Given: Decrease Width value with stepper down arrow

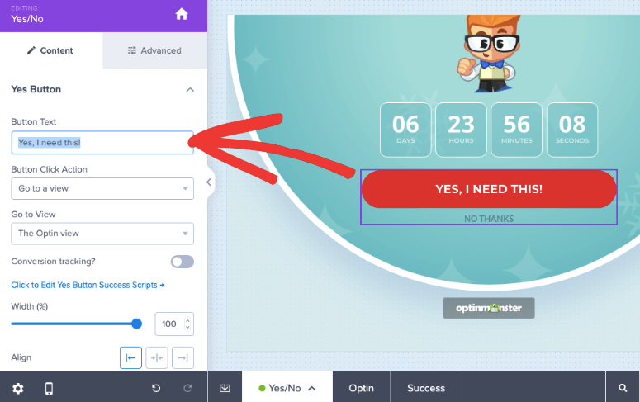Looking at the screenshot, I should pyautogui.click(x=187, y=328).
